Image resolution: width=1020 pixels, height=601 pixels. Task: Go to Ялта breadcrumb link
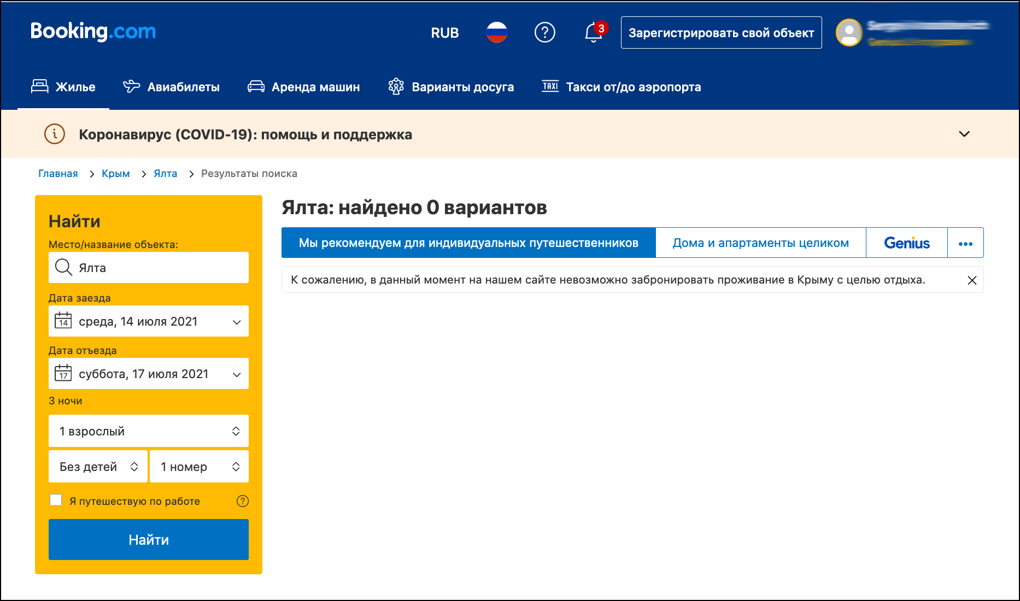165,173
